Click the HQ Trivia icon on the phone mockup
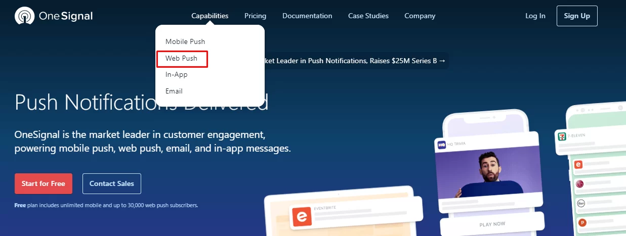The image size is (626, 236). click(441, 145)
